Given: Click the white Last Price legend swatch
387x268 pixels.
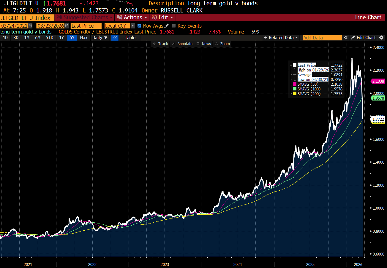Looking at the screenshot, I should tap(294, 65).
